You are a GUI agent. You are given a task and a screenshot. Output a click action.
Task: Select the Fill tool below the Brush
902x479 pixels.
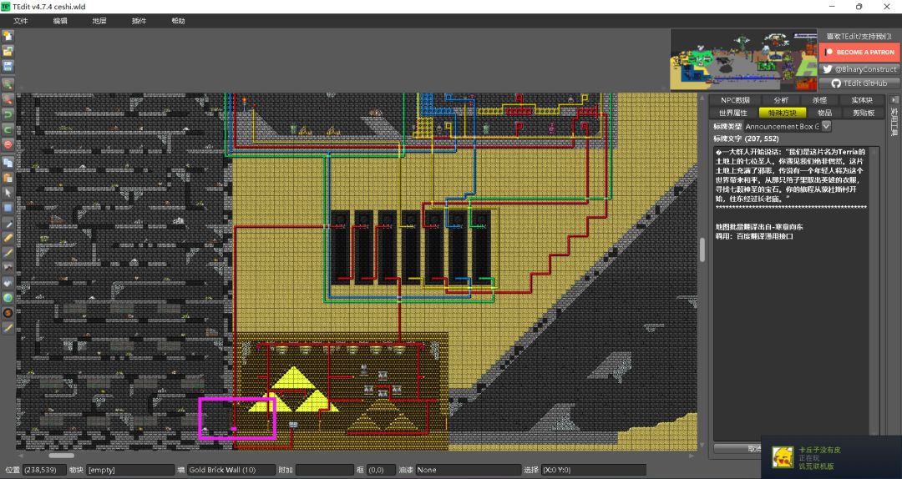coord(8,268)
